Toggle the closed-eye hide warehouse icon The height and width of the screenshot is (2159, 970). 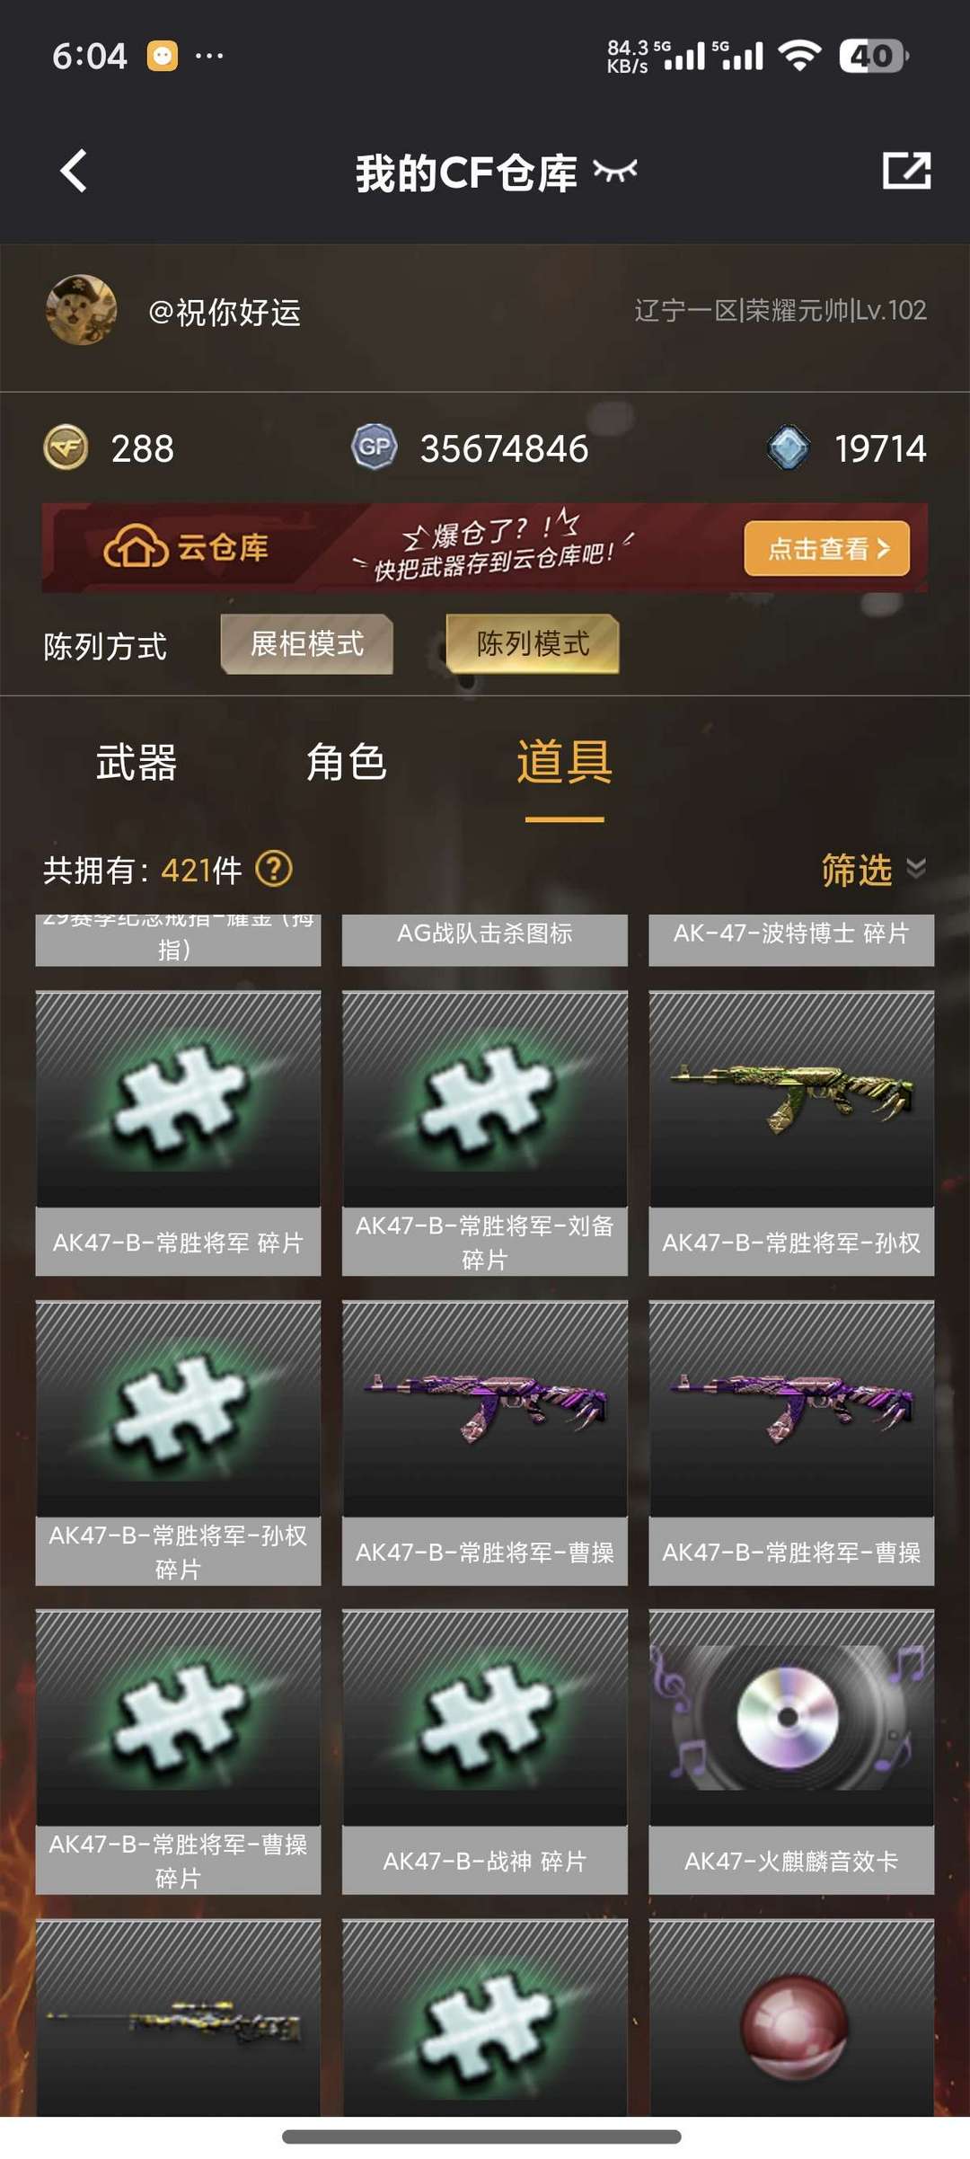(x=616, y=170)
